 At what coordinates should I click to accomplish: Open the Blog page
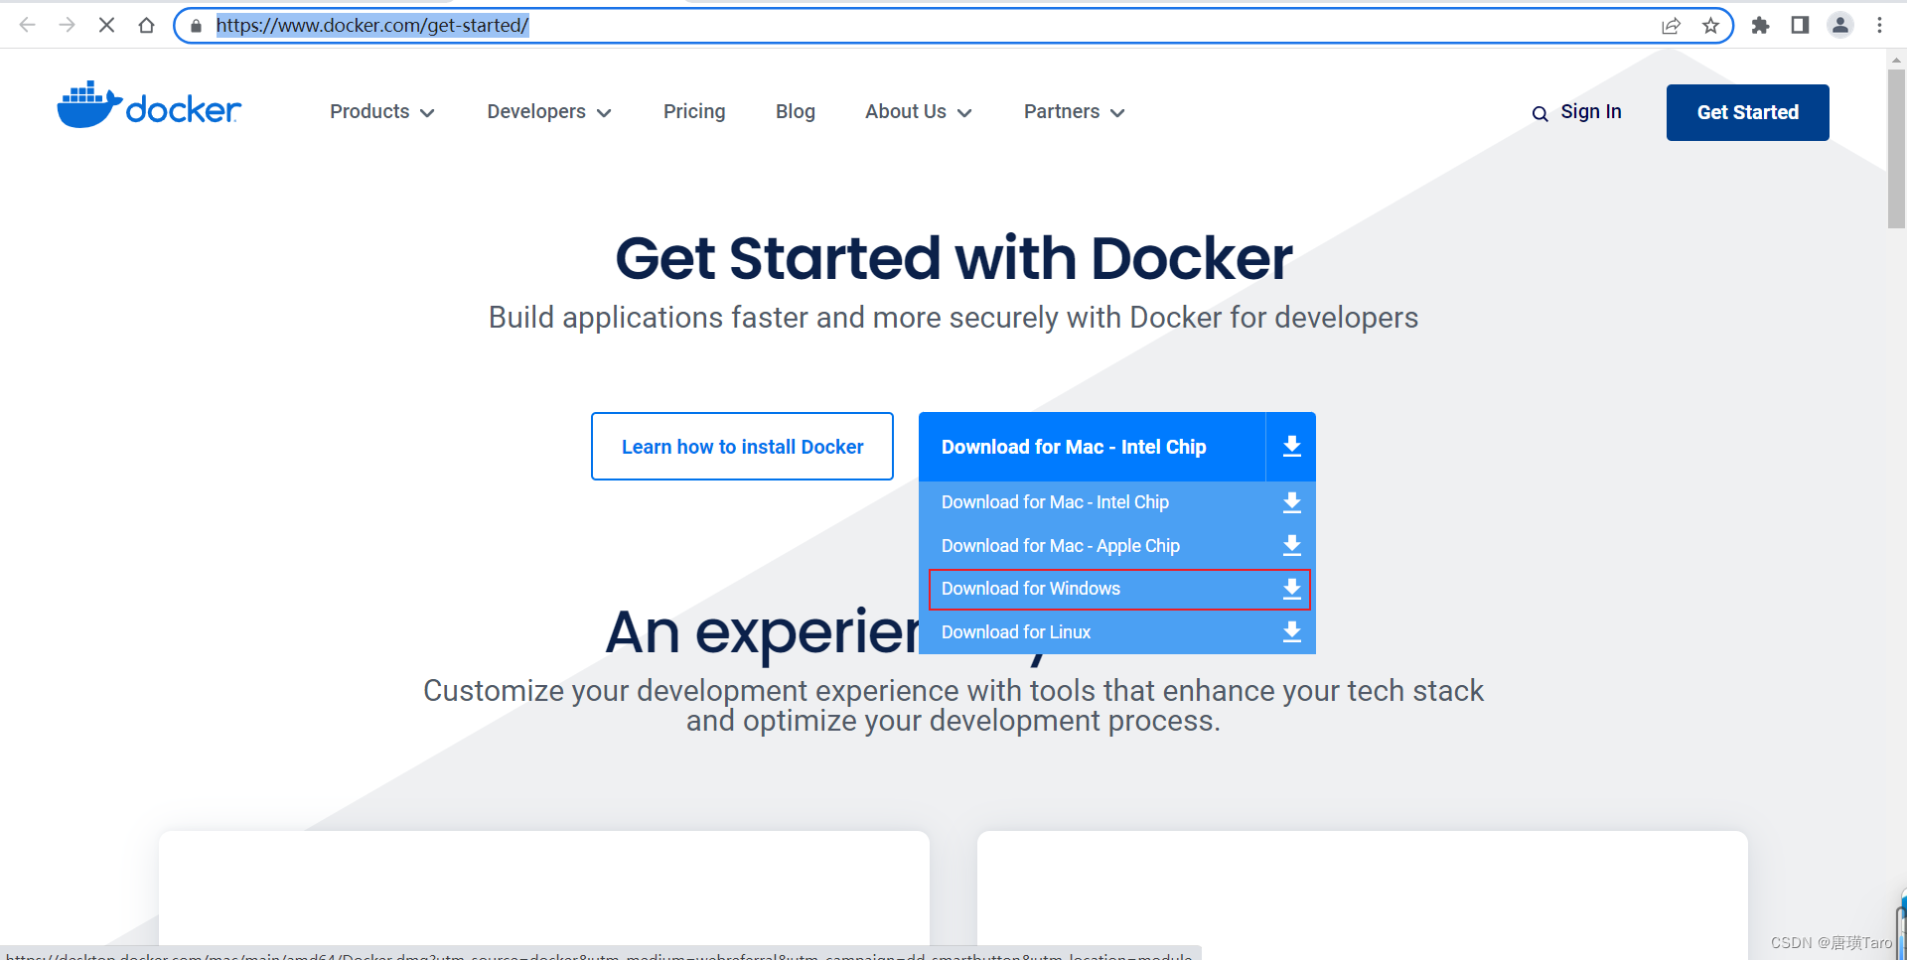tap(796, 112)
